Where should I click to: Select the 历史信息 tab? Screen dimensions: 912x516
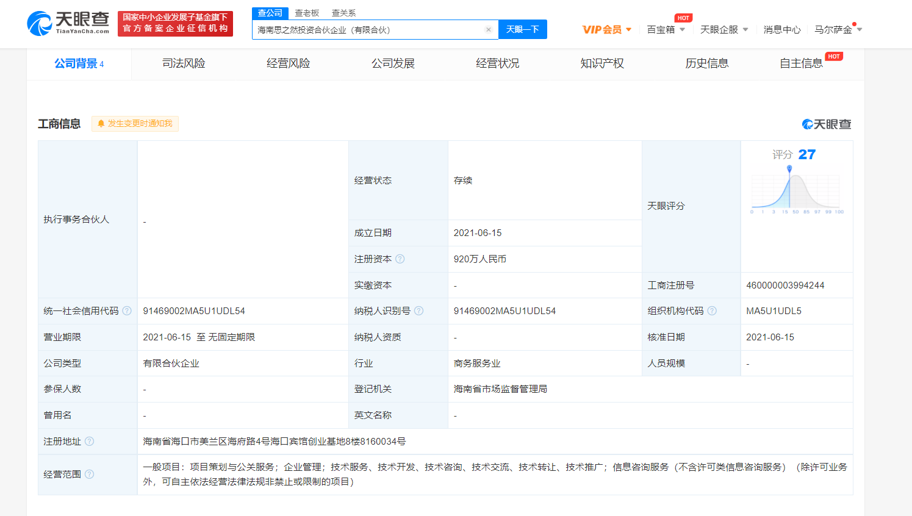706,63
